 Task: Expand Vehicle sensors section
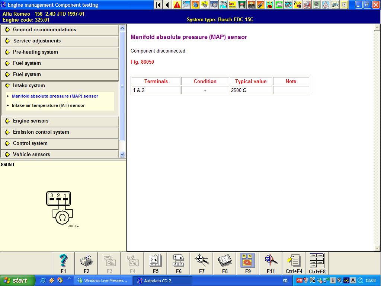click(60, 154)
